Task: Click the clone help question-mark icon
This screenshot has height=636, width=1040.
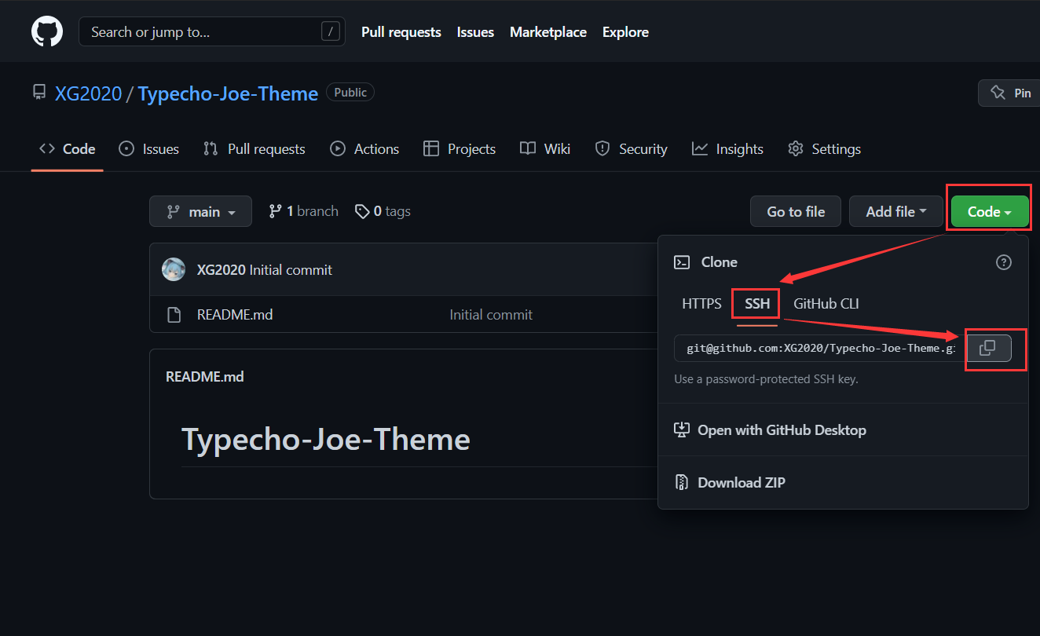Action: [1004, 262]
